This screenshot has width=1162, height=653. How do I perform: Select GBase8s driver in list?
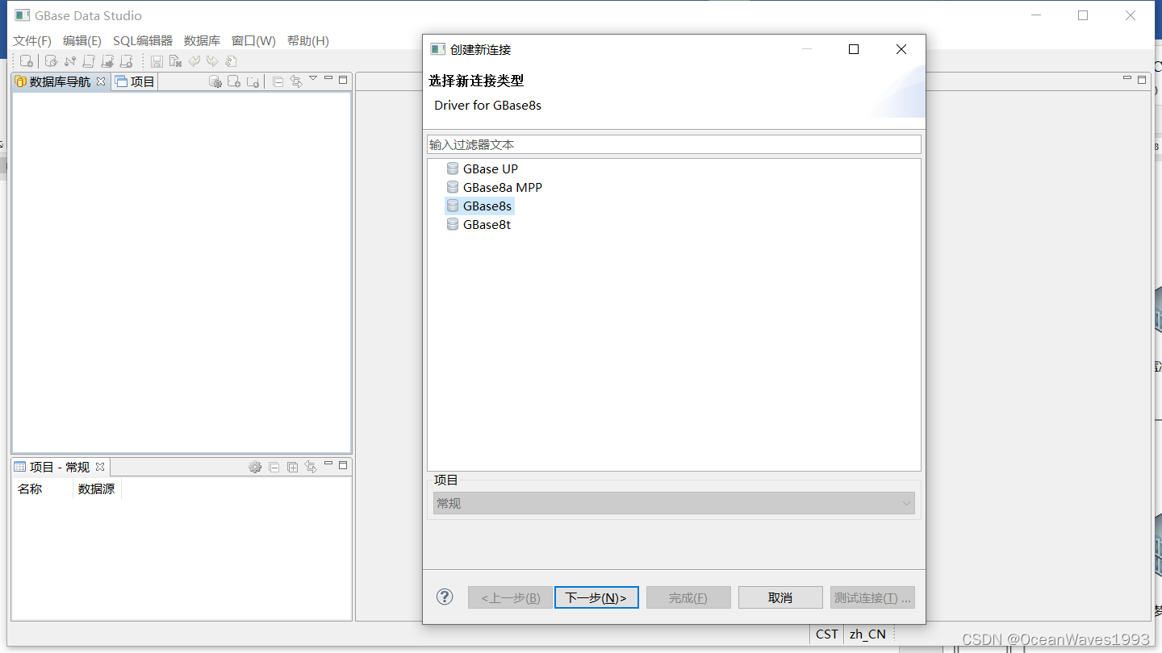pos(479,206)
